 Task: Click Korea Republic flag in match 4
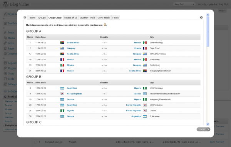pyautogui.click(x=62, y=94)
